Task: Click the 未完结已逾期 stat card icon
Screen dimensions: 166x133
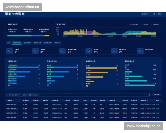Action: point(62,51)
